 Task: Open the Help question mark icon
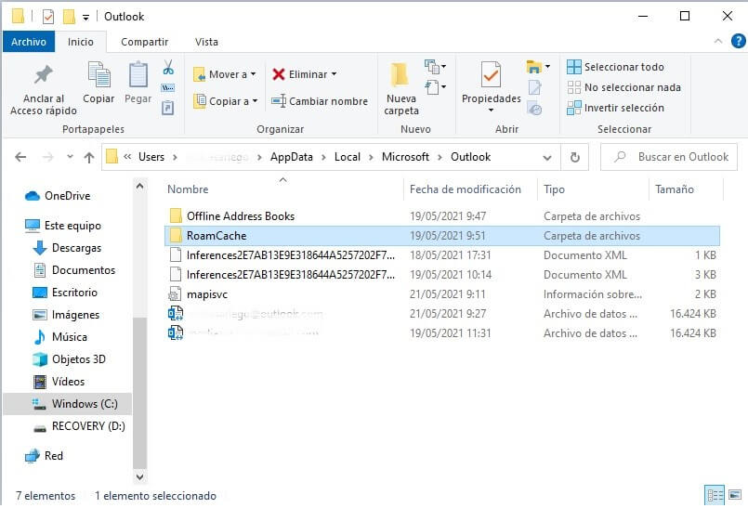[x=738, y=41]
